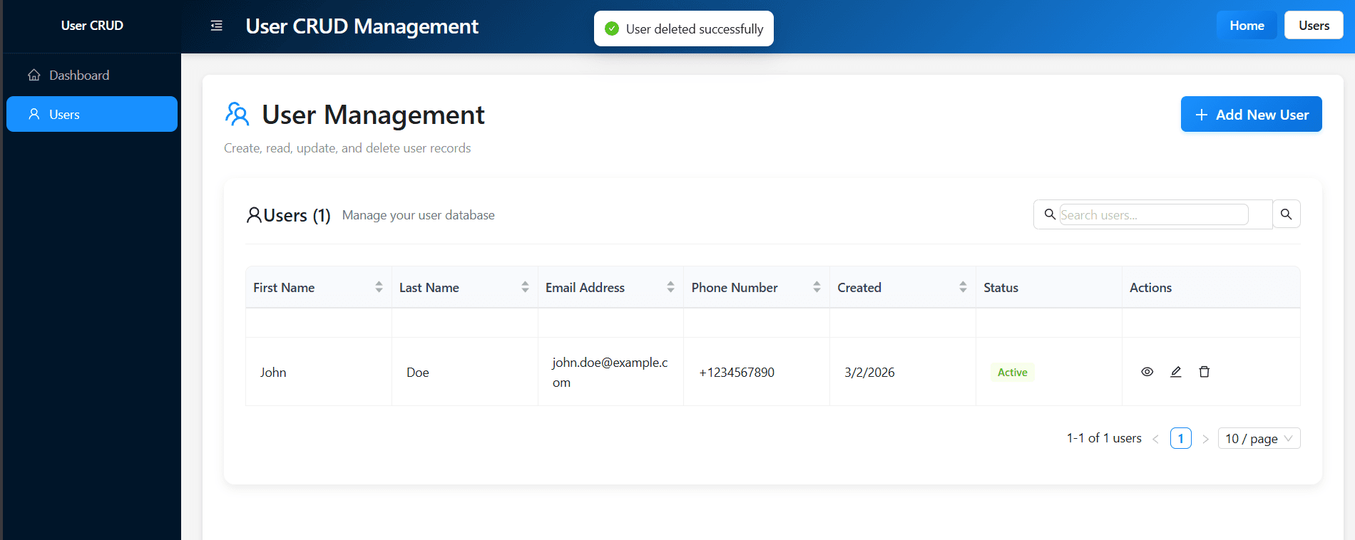Click the Home button in header
1355x540 pixels.
1246,26
